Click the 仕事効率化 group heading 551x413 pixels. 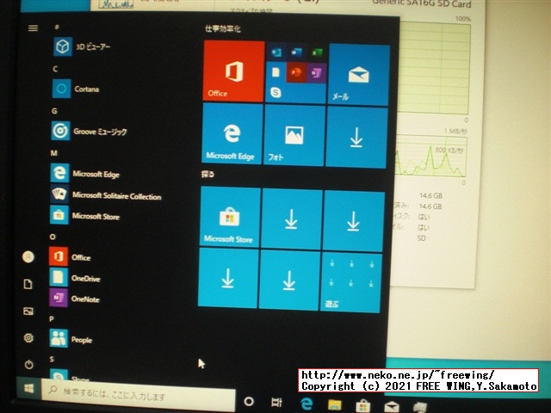pyautogui.click(x=223, y=28)
